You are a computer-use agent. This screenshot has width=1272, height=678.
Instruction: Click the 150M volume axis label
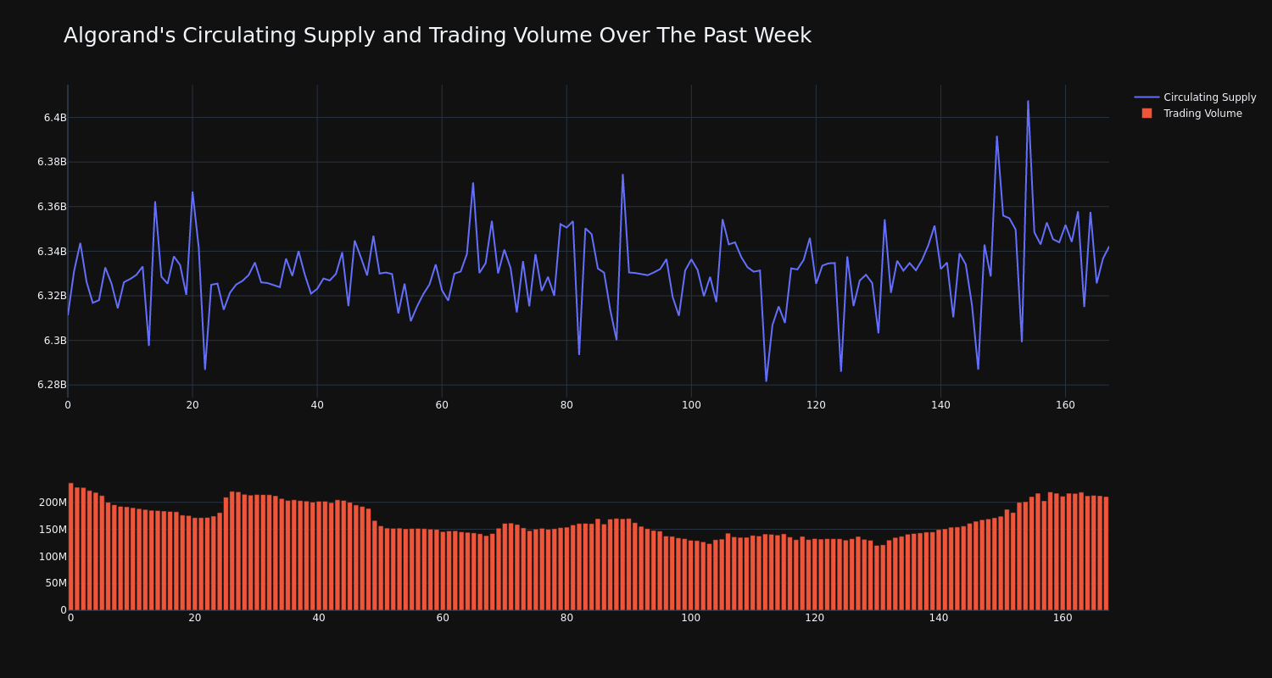pos(53,530)
